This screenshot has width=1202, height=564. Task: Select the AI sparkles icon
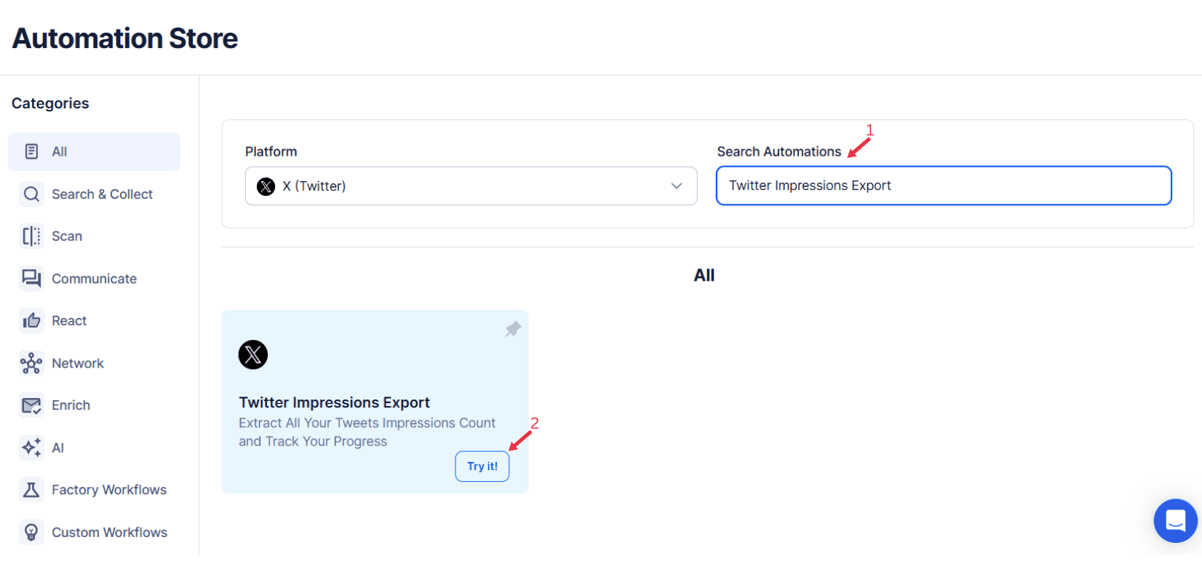[x=31, y=447]
